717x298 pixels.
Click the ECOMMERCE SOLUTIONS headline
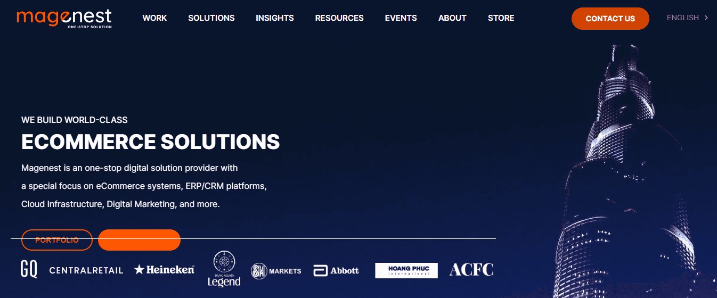point(151,142)
